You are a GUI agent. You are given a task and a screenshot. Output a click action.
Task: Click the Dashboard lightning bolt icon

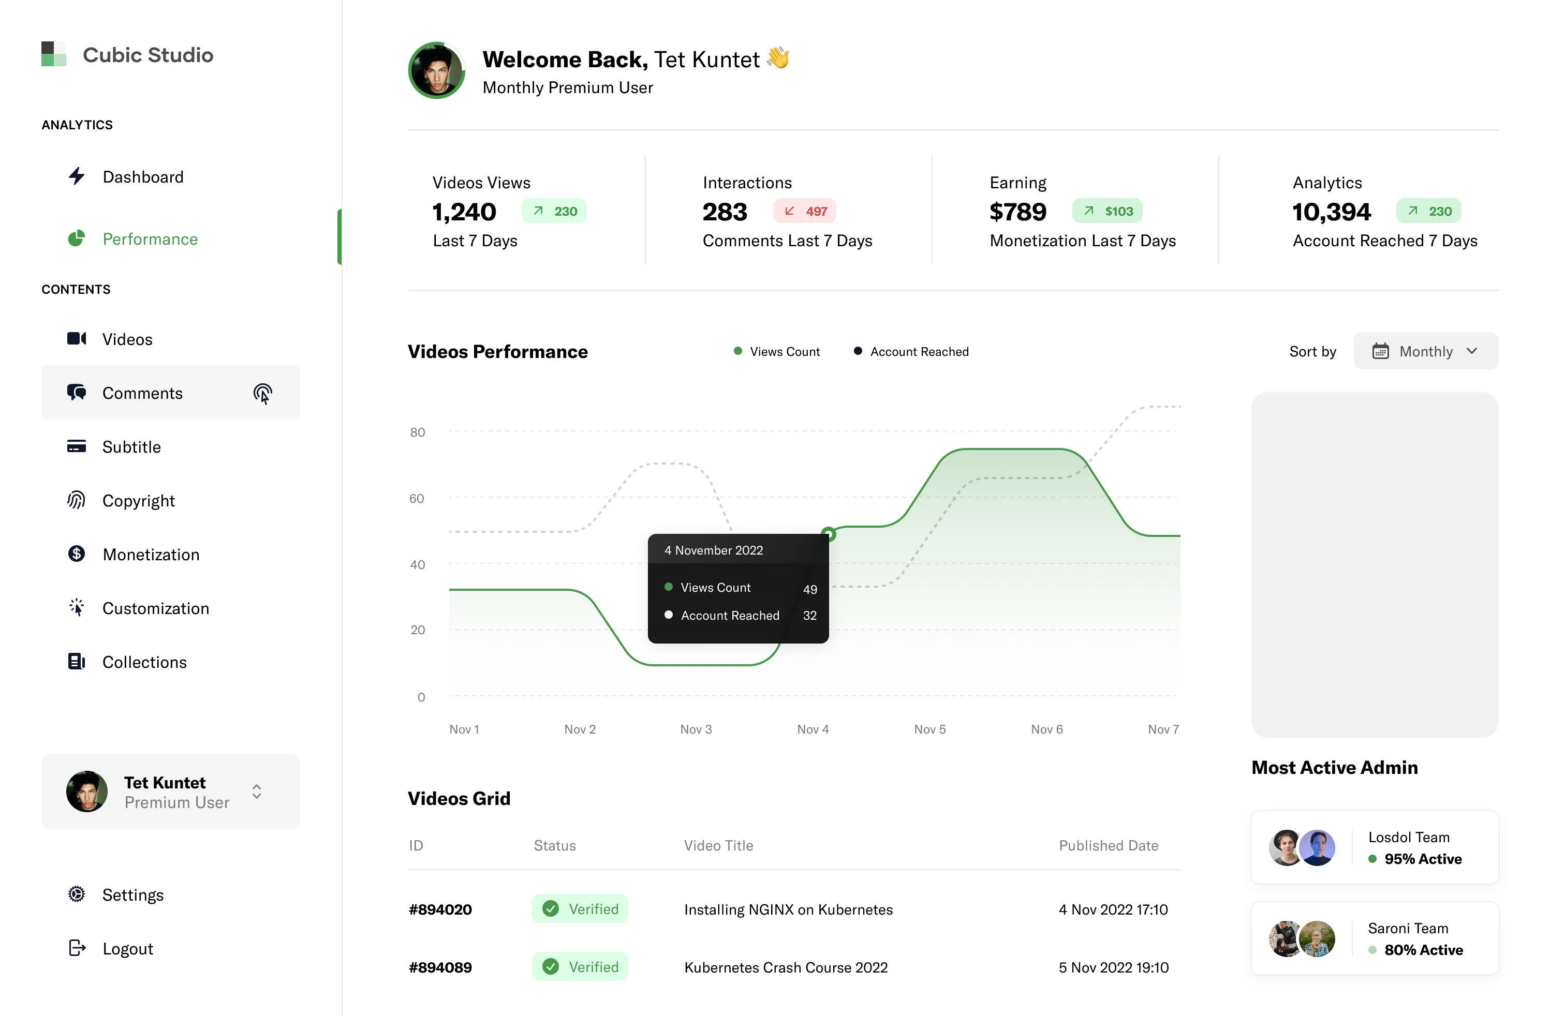coord(77,176)
